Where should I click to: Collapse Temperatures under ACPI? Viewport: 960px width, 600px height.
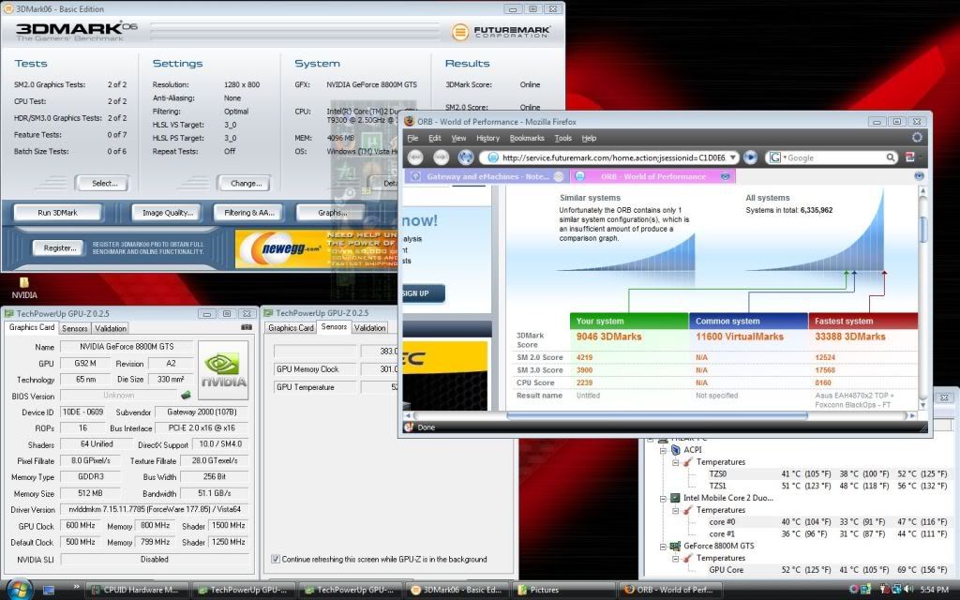pyautogui.click(x=675, y=462)
